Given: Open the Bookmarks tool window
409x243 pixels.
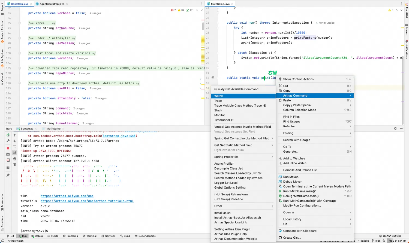Looking at the screenshot, I should click(x=2, y=202).
